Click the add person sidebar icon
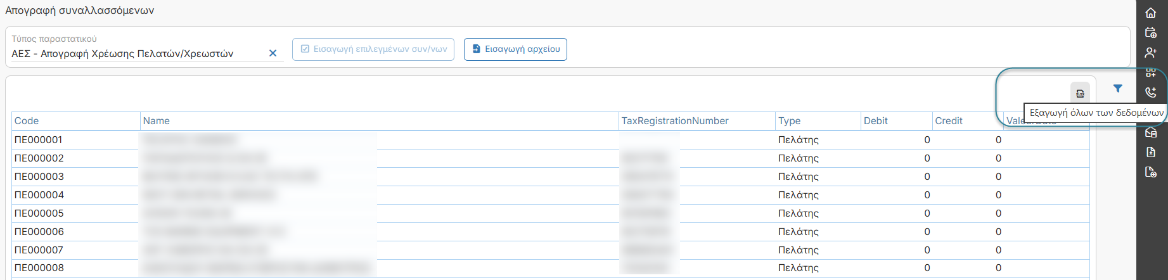This screenshot has height=280, width=1168. [x=1151, y=53]
